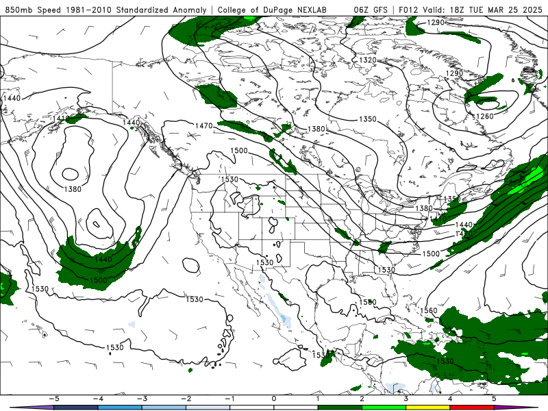Click the '850mb Speed 1981-2010 Standardized Anomaly' title

point(105,10)
